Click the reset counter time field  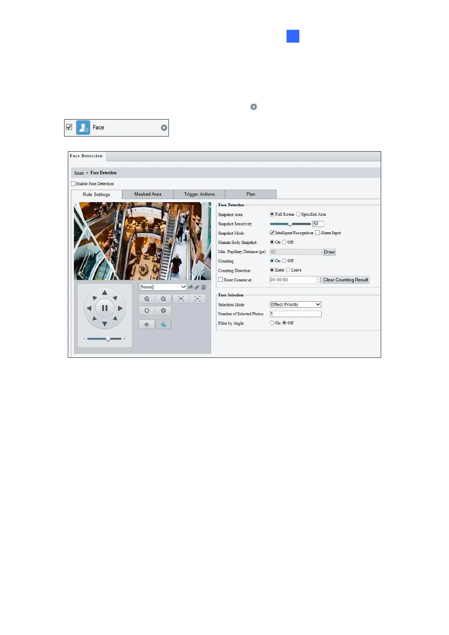tap(295, 280)
